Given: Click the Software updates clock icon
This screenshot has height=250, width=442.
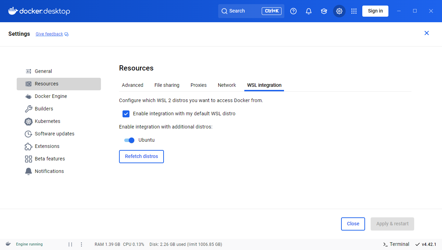Looking at the screenshot, I should coord(29,134).
